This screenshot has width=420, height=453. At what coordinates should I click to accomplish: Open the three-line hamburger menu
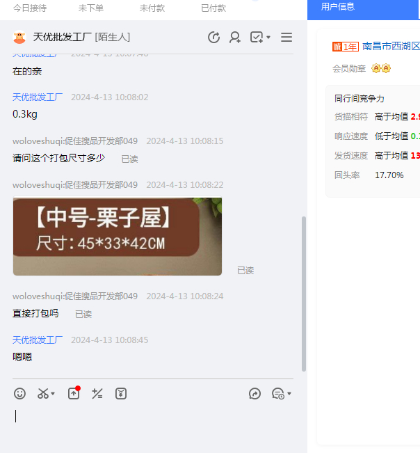tap(286, 38)
